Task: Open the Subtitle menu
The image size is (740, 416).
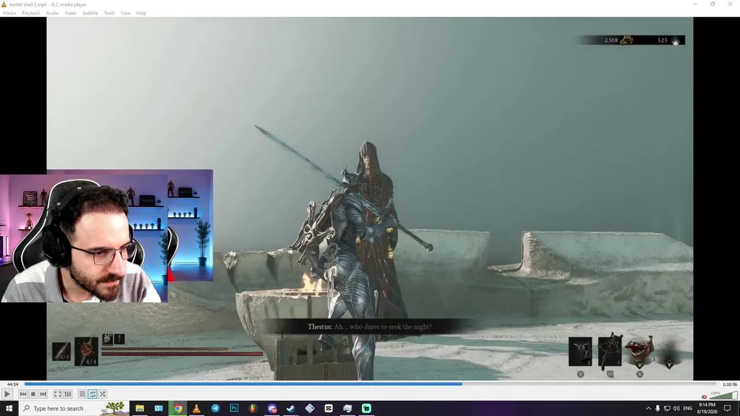Action: 90,13
